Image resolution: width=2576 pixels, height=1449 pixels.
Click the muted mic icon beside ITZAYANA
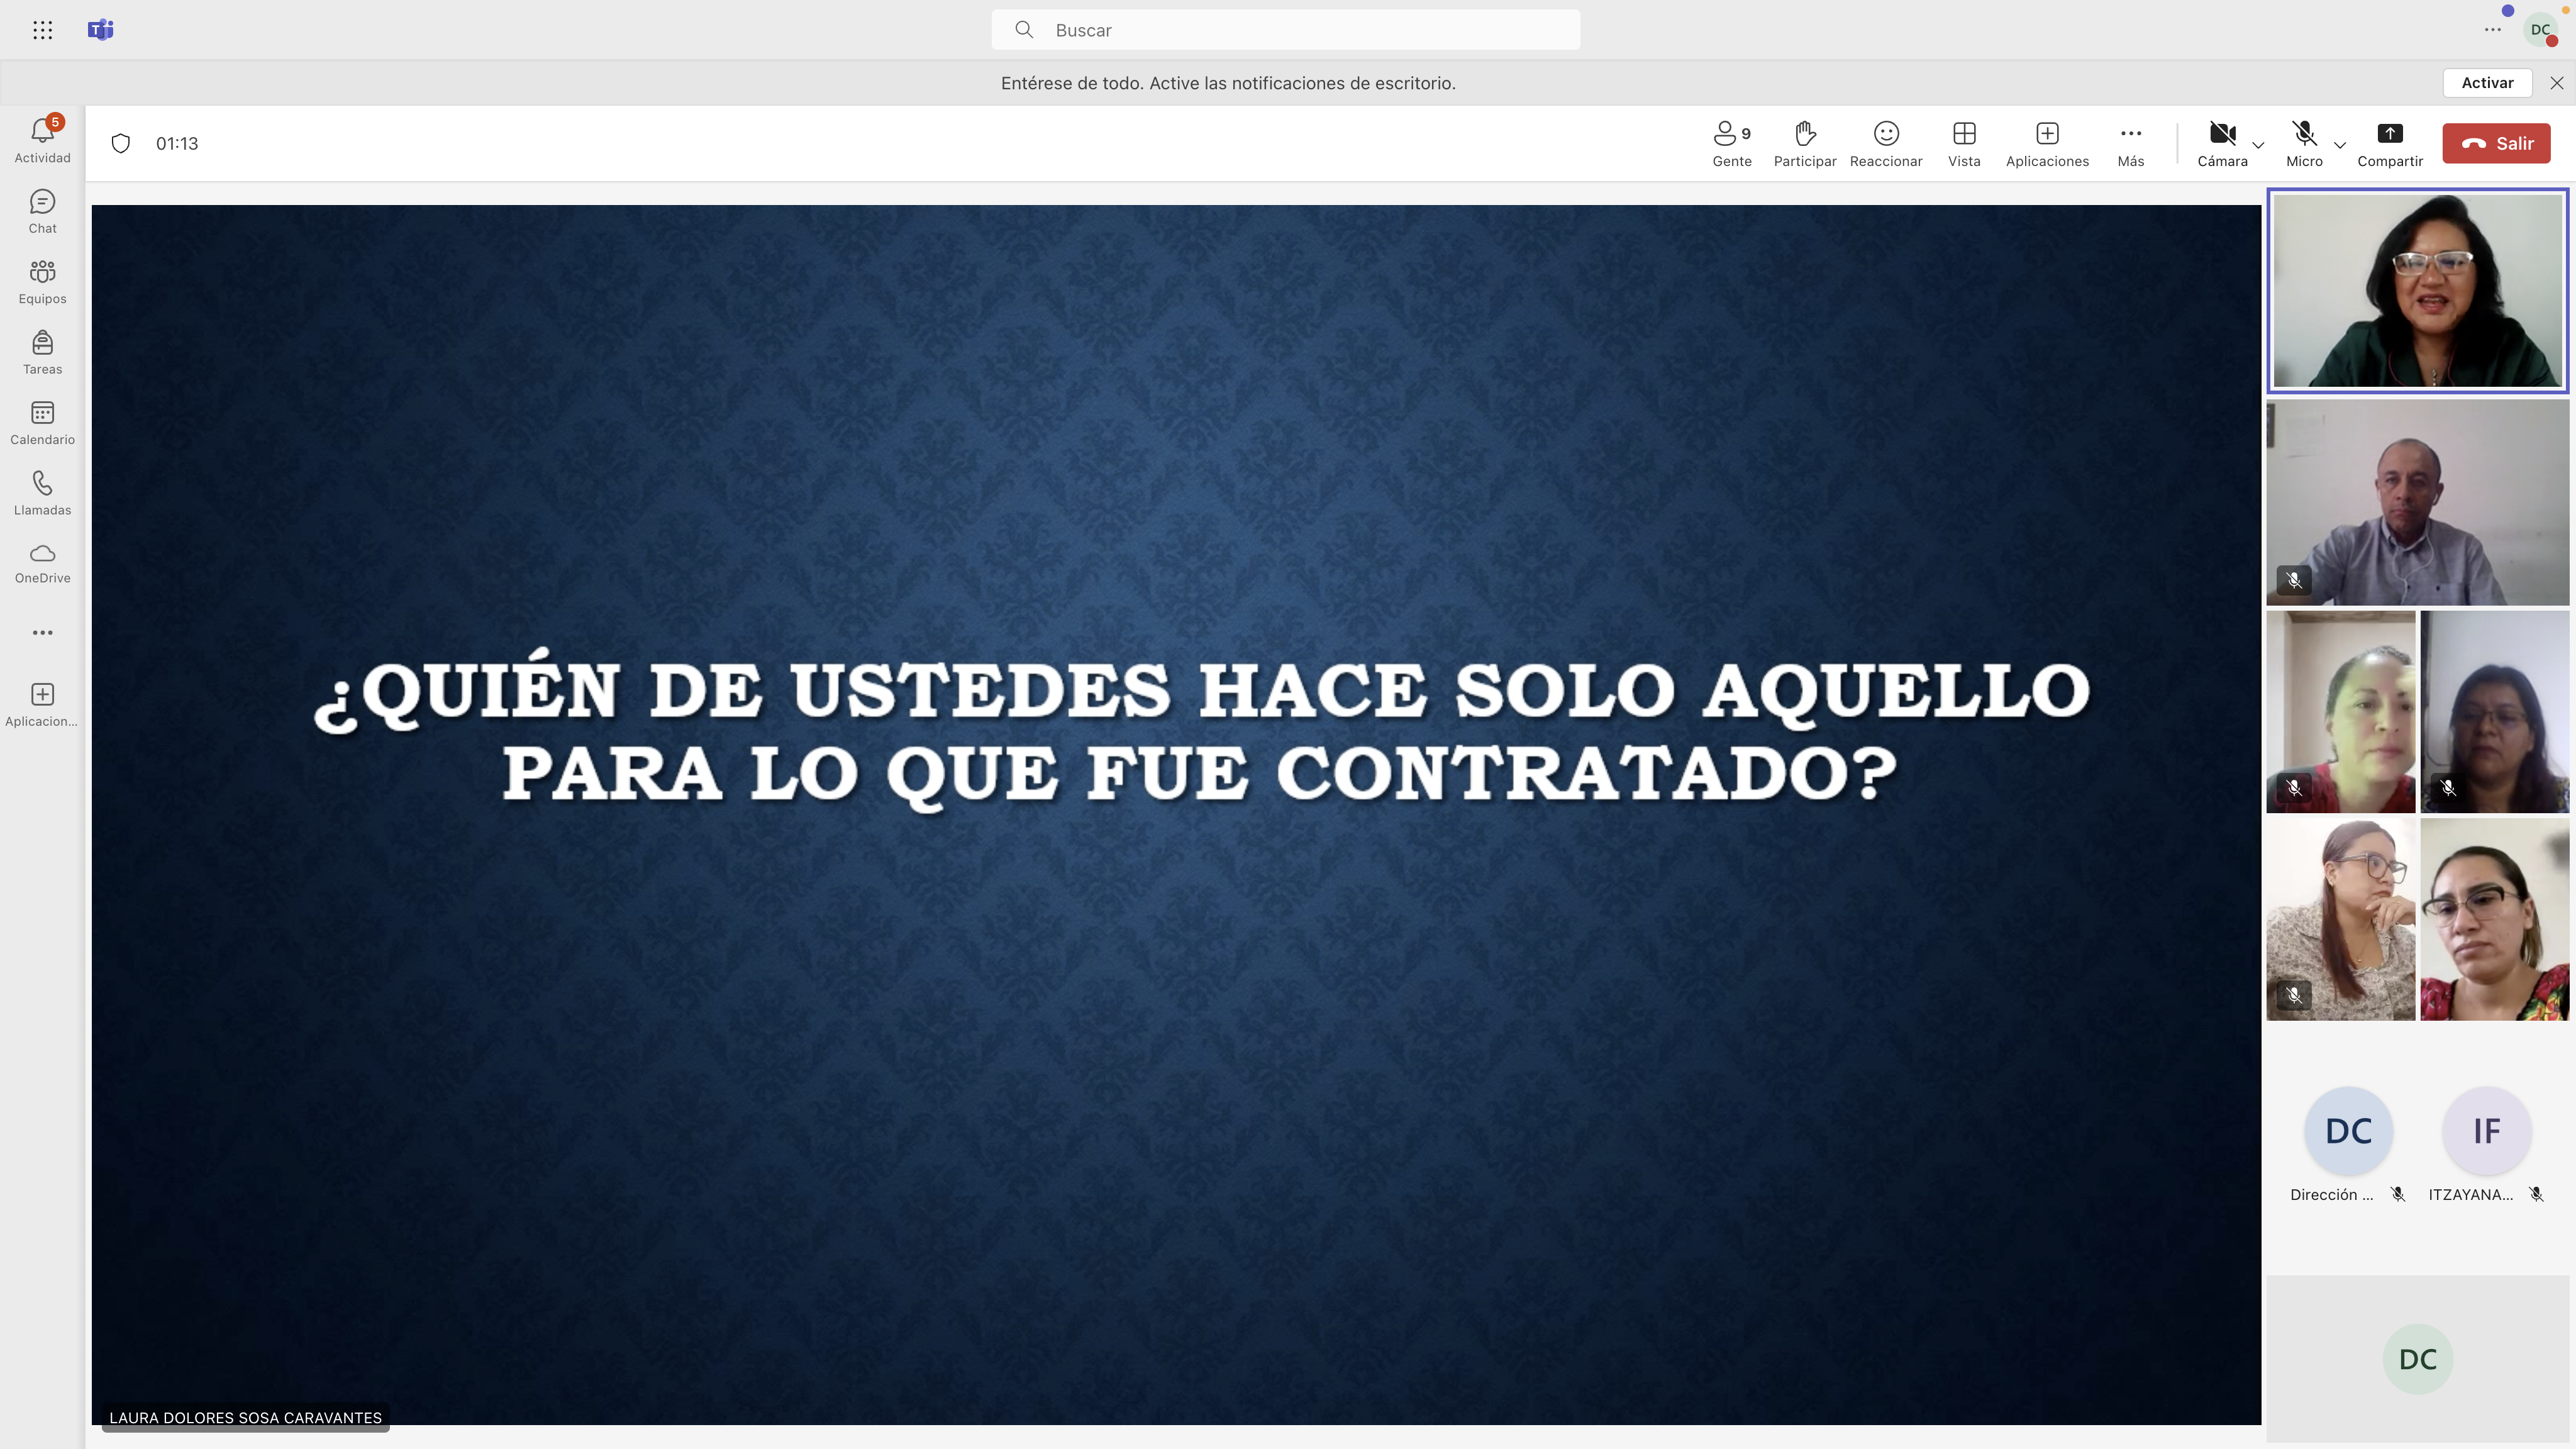(x=2536, y=1194)
